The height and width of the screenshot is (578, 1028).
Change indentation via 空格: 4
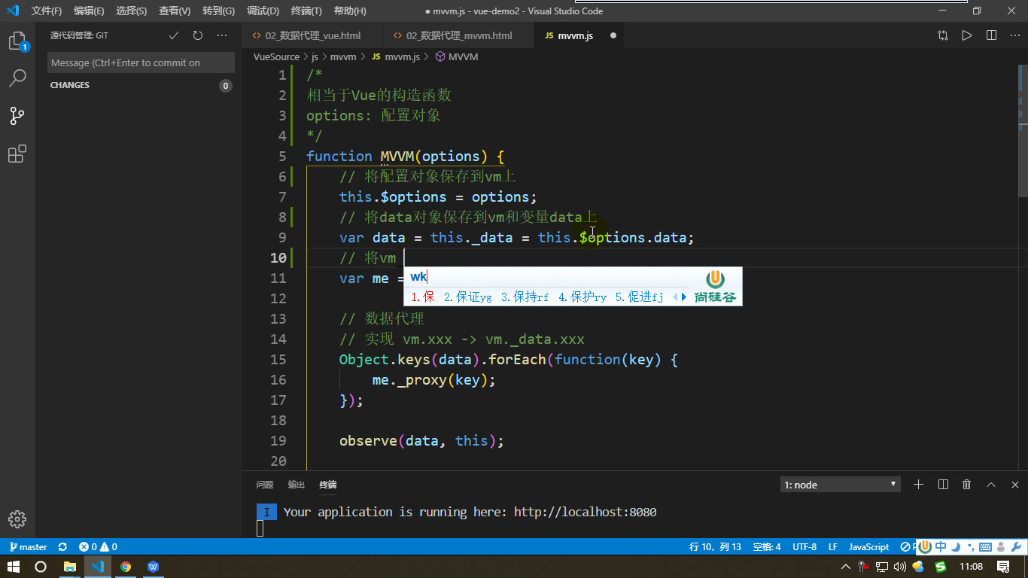tap(767, 547)
